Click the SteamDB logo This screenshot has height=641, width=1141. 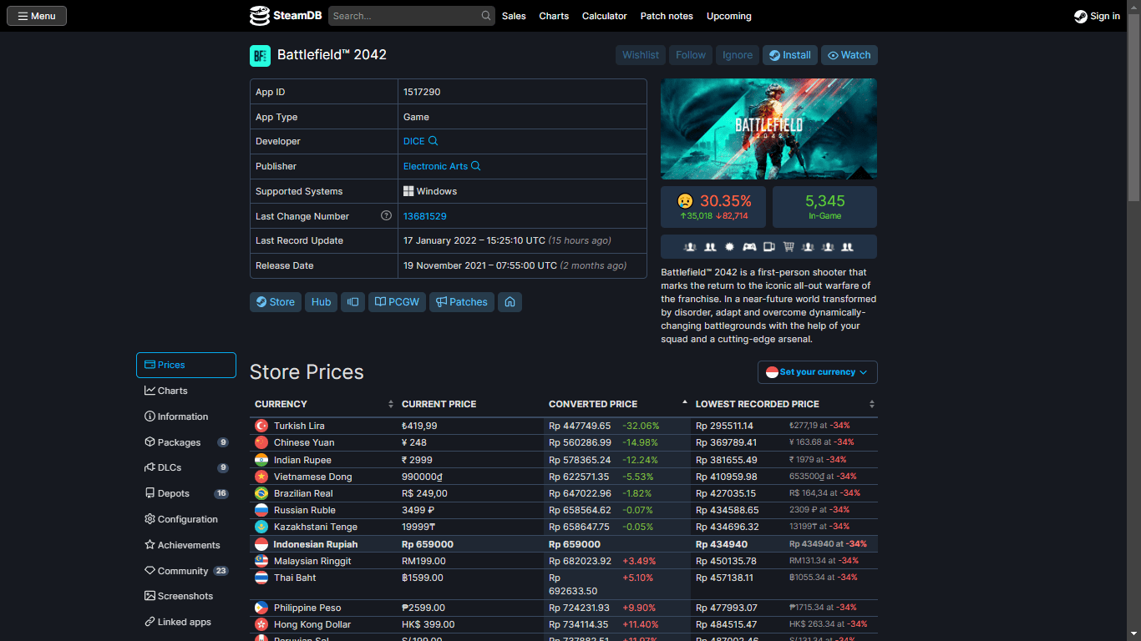[x=286, y=16]
